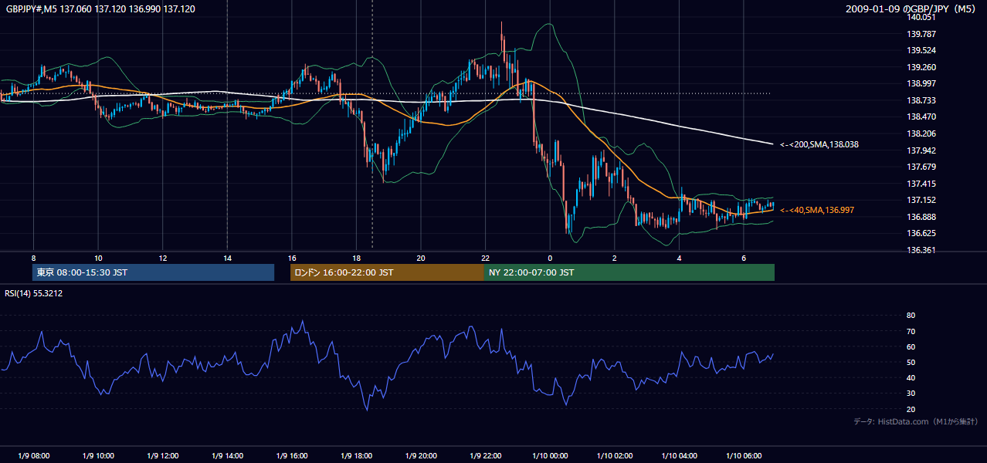Click hour label 10 below price chart

pyautogui.click(x=98, y=258)
